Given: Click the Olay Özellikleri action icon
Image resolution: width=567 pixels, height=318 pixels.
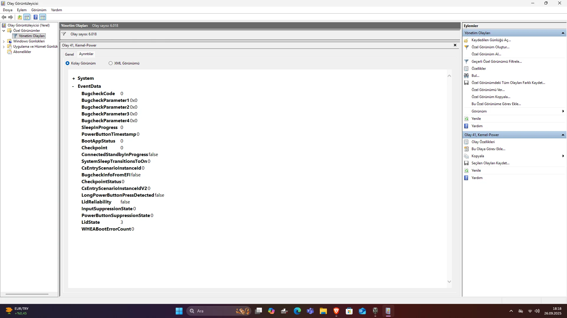Looking at the screenshot, I should [x=466, y=142].
